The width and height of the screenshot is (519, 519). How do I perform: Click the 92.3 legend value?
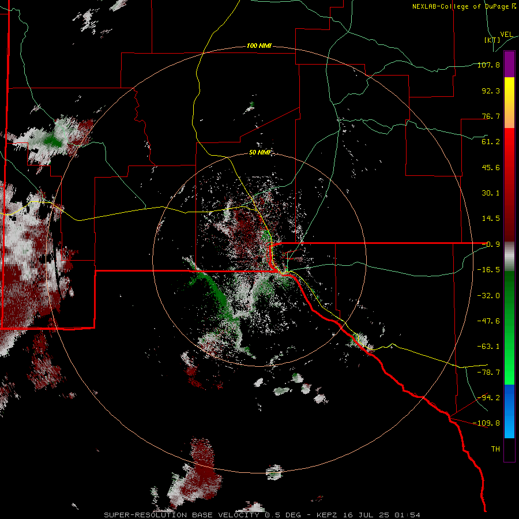491,91
